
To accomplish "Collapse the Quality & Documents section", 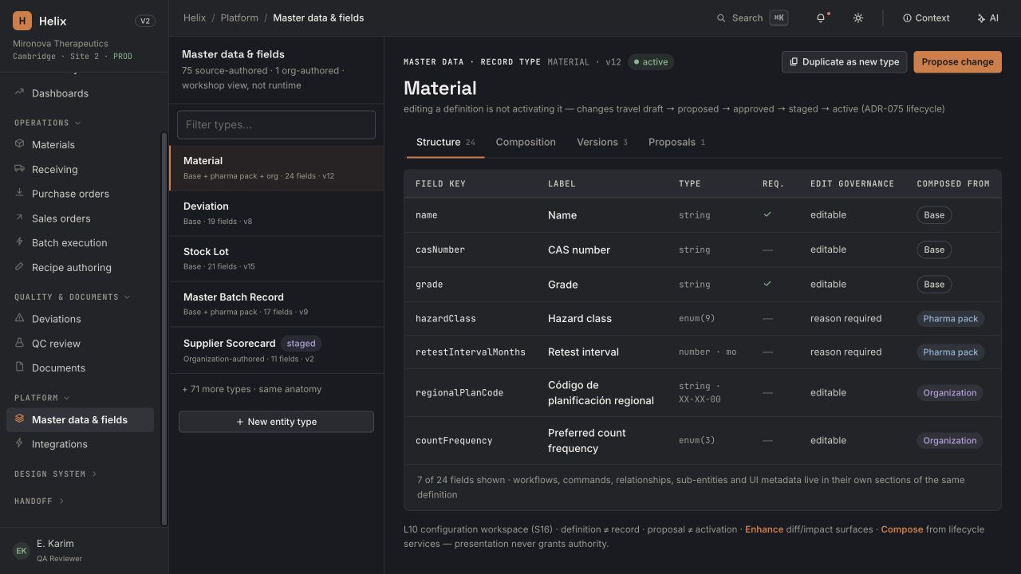I will 73,297.
